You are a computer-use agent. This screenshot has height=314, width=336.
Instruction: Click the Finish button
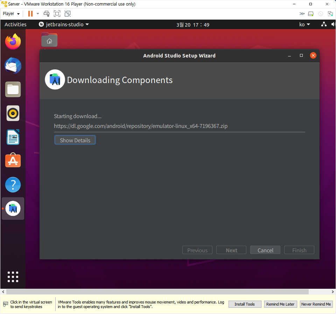pos(299,250)
